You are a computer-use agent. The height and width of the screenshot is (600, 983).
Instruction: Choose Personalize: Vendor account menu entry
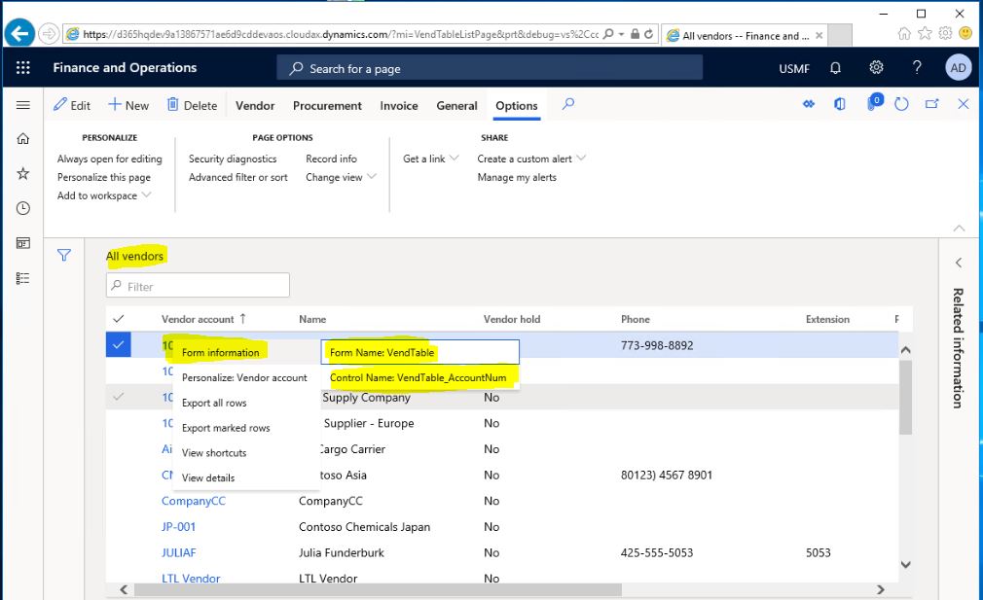click(244, 377)
